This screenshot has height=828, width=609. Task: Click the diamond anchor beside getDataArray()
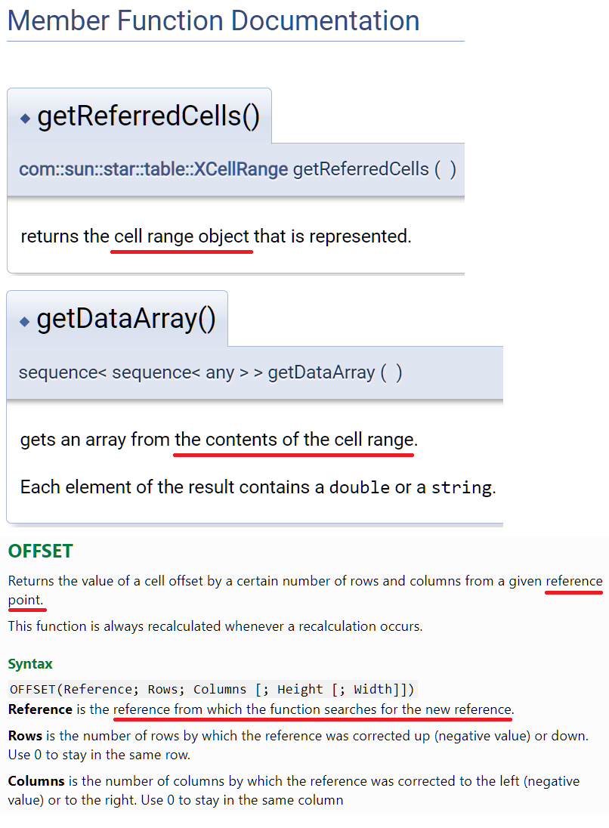(x=24, y=321)
